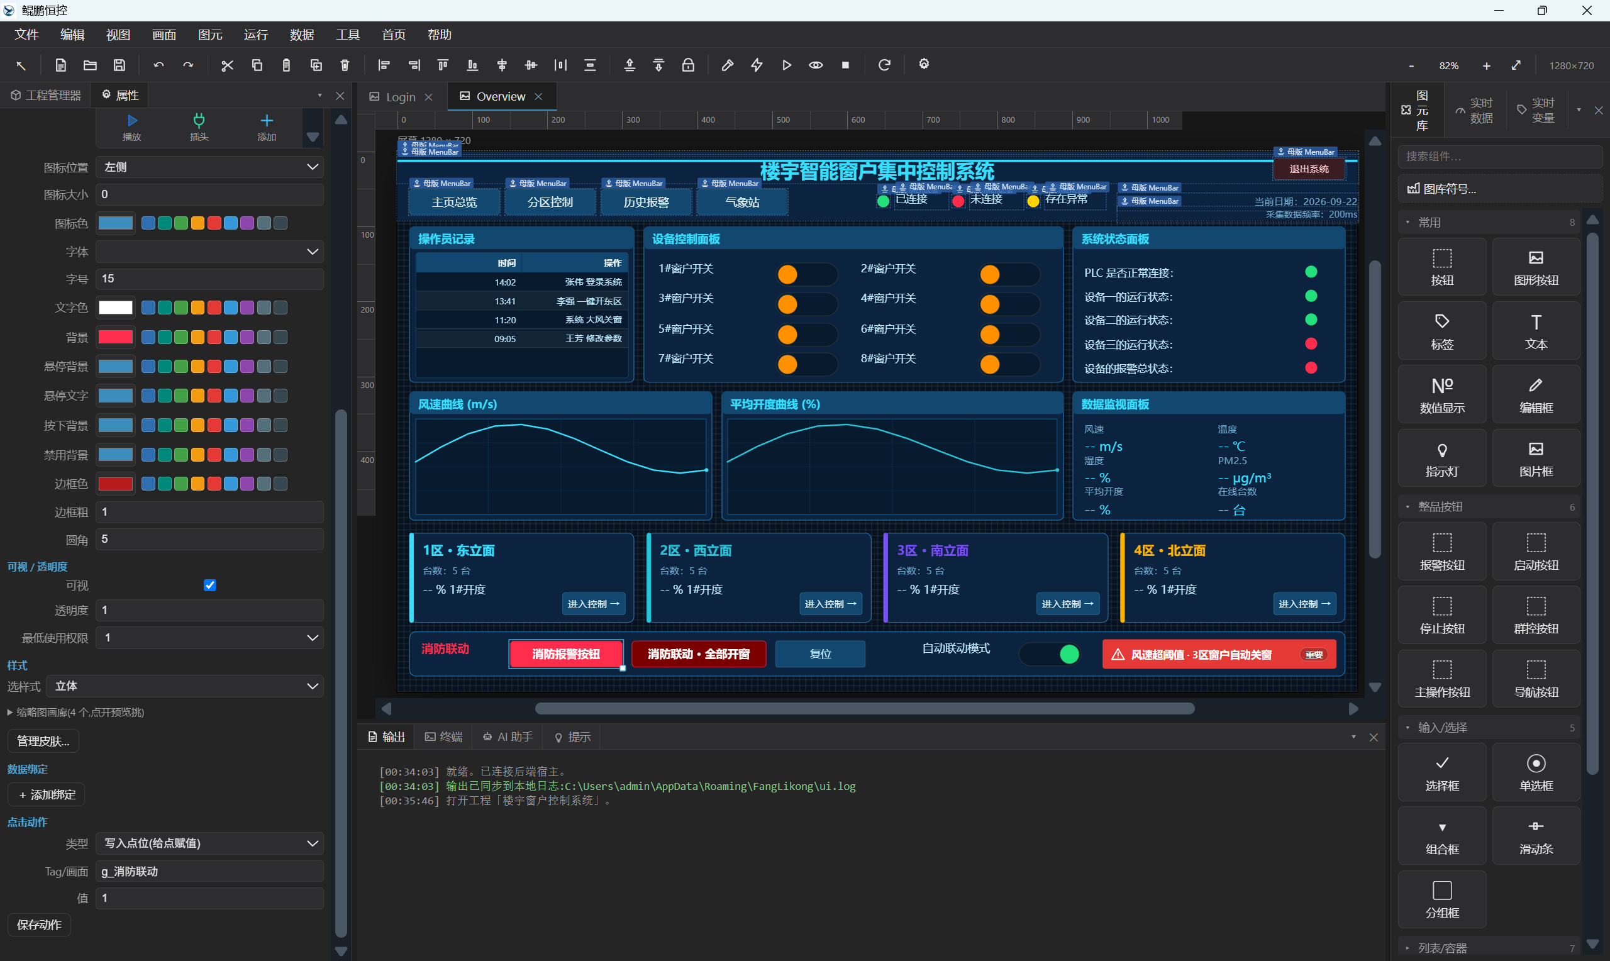Pick the 滑动条 component from the library
This screenshot has height=961, width=1610.
(x=1536, y=835)
